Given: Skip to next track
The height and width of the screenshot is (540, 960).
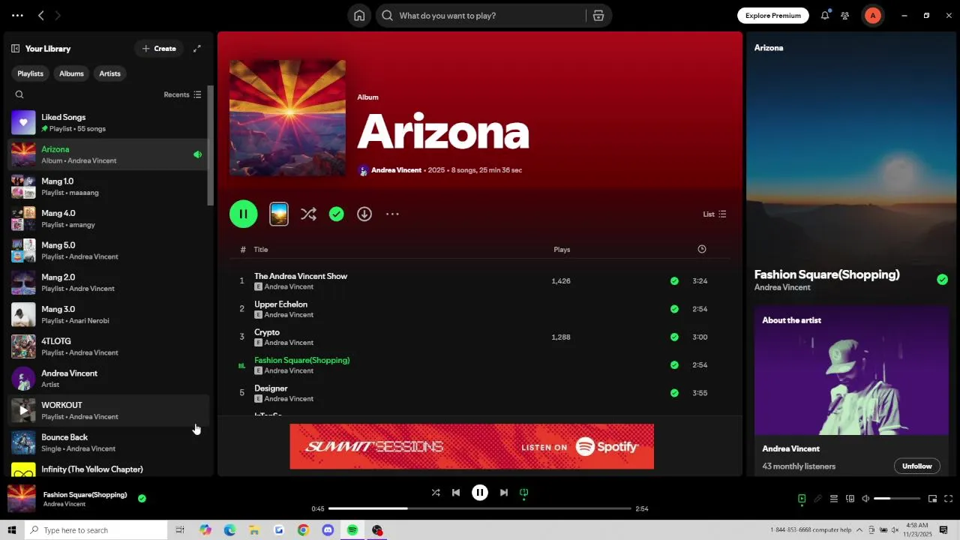Looking at the screenshot, I should click(x=504, y=493).
